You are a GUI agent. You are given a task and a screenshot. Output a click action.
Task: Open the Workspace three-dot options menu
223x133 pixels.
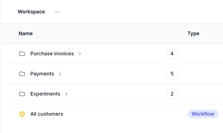coord(57,12)
